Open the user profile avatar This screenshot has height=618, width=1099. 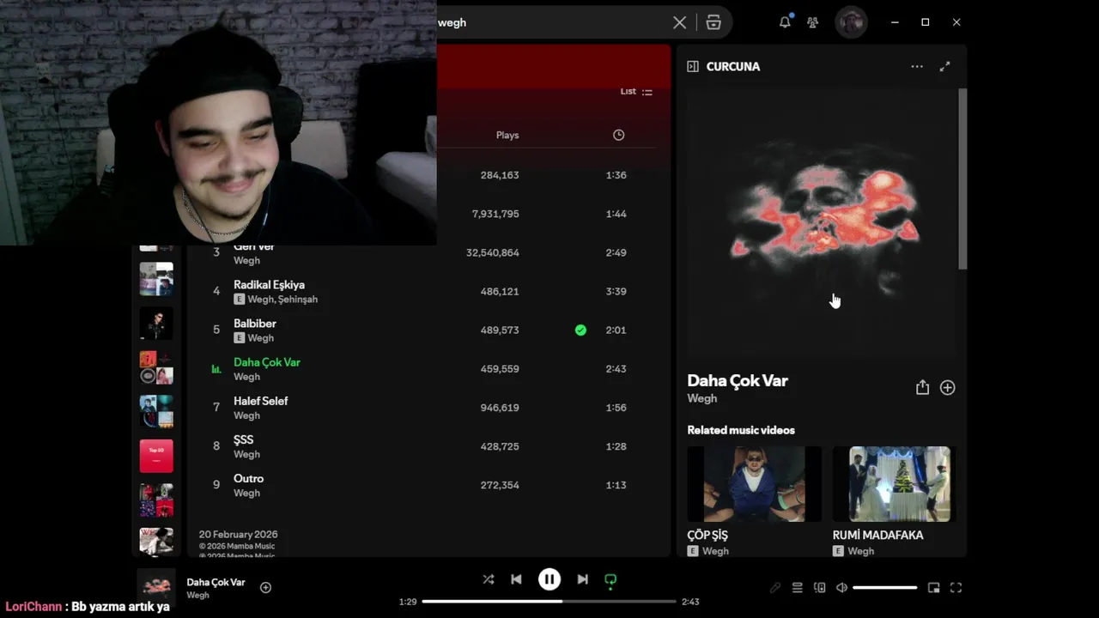pyautogui.click(x=851, y=22)
